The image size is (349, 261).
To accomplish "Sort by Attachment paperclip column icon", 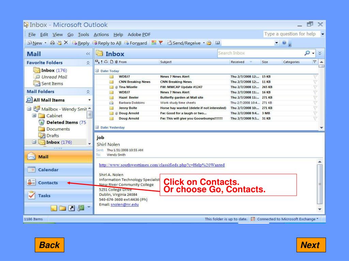I will click(x=116, y=62).
